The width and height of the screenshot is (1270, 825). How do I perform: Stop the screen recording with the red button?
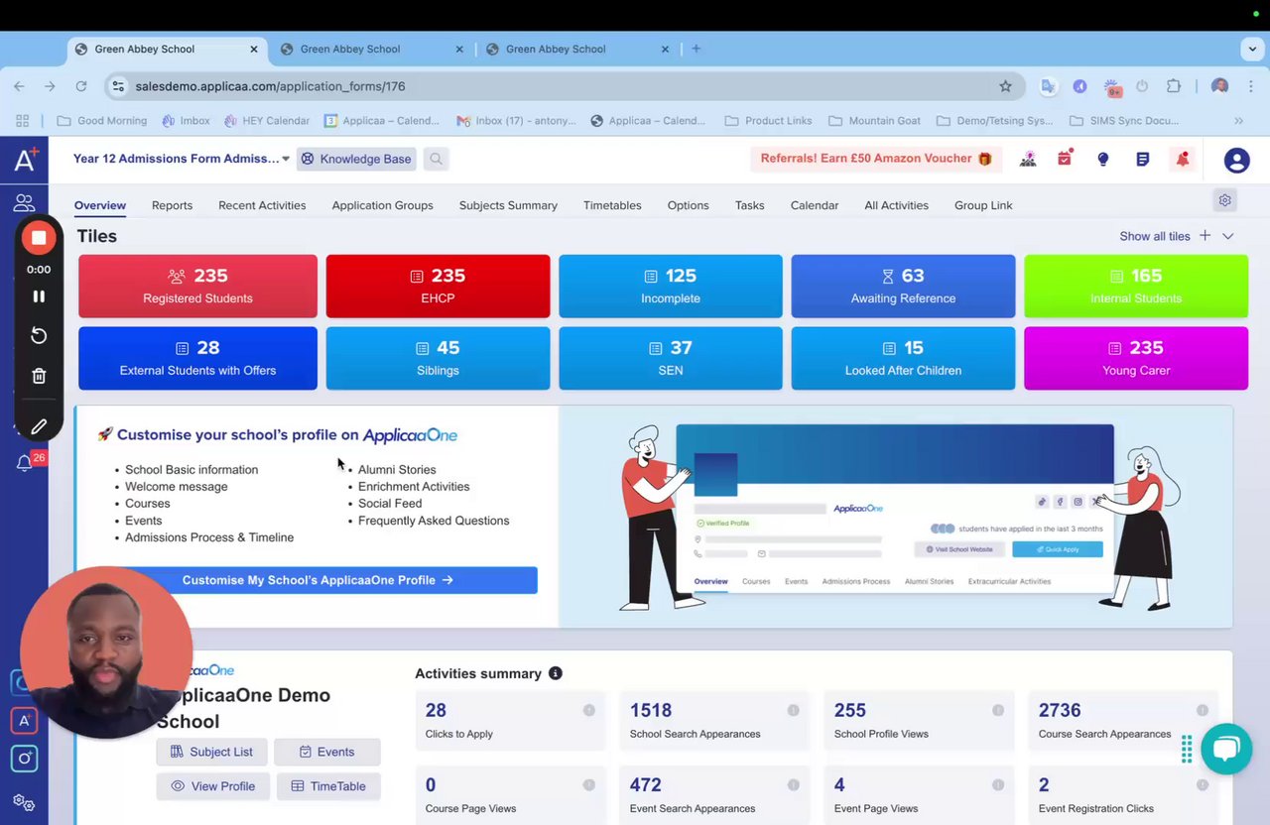pyautogui.click(x=39, y=237)
